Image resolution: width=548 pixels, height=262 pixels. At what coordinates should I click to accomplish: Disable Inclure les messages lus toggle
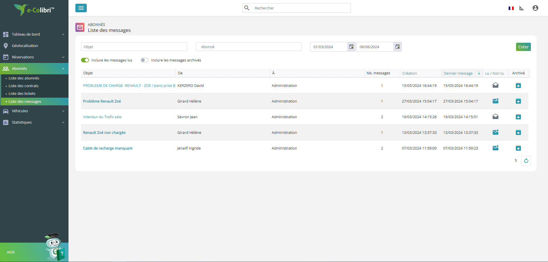pyautogui.click(x=85, y=60)
